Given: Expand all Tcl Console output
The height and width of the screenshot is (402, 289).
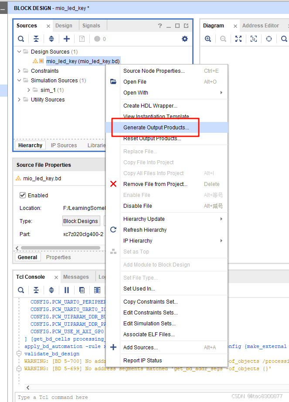Looking at the screenshot, I should tap(51, 290).
